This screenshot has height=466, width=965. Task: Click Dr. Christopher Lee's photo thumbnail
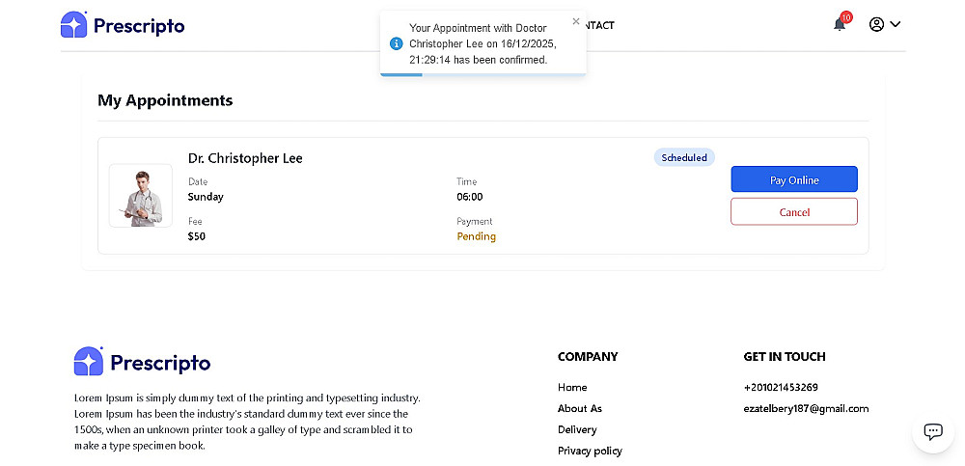[x=141, y=196]
